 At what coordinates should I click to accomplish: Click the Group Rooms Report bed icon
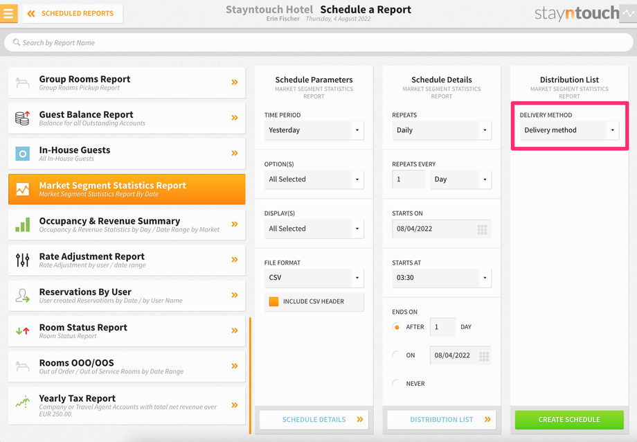(x=22, y=82)
